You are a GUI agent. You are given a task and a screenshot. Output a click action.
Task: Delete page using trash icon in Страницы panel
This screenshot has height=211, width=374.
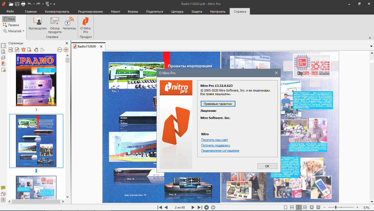pos(23,50)
